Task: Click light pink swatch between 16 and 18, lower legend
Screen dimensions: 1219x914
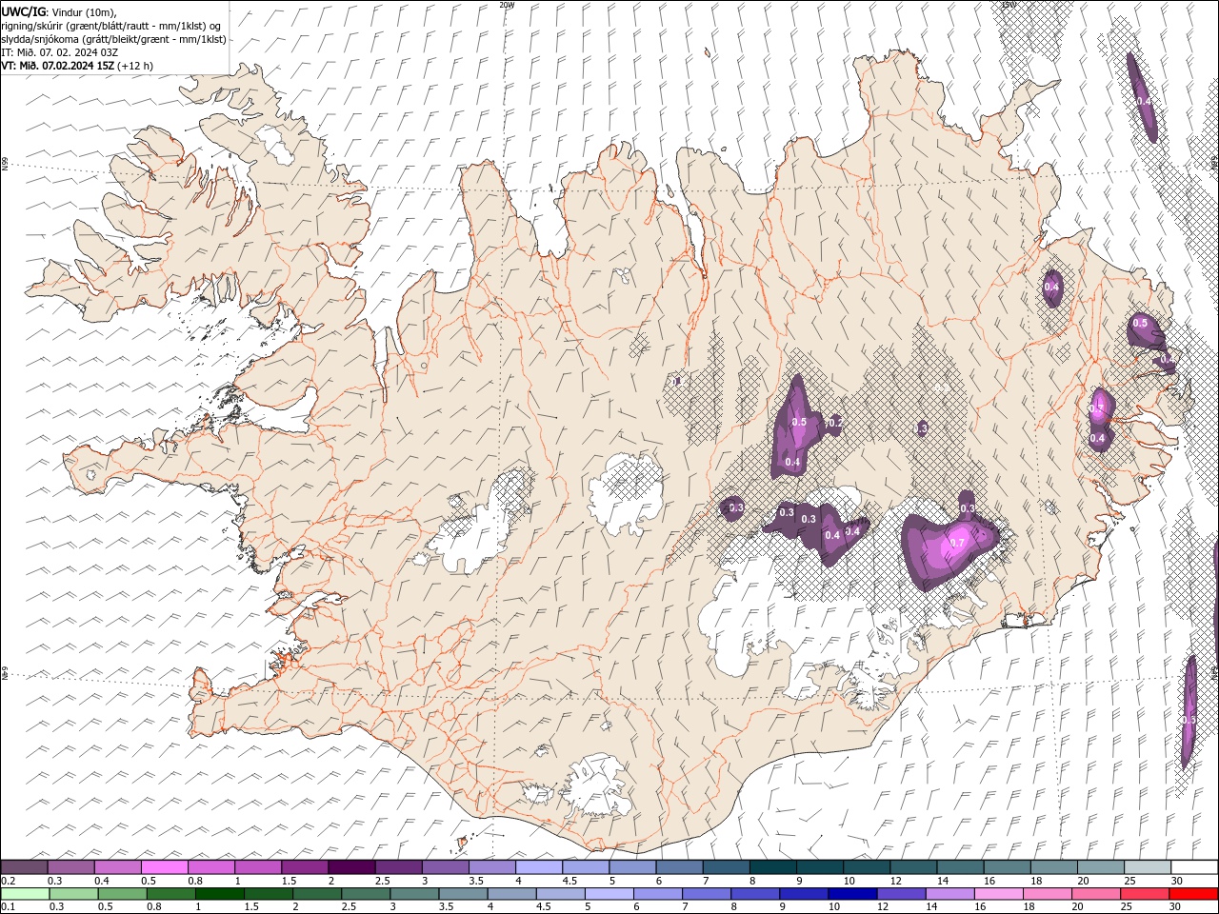Action: click(997, 894)
